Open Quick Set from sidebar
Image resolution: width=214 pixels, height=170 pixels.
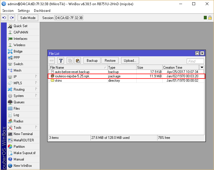click(x=23, y=26)
